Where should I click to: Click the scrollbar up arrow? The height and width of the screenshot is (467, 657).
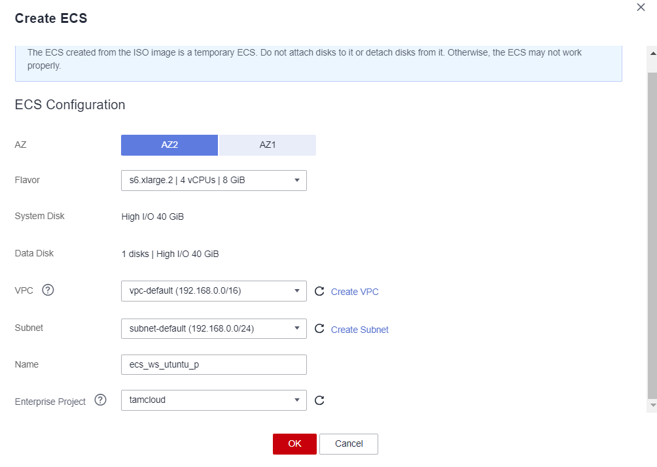coord(652,52)
